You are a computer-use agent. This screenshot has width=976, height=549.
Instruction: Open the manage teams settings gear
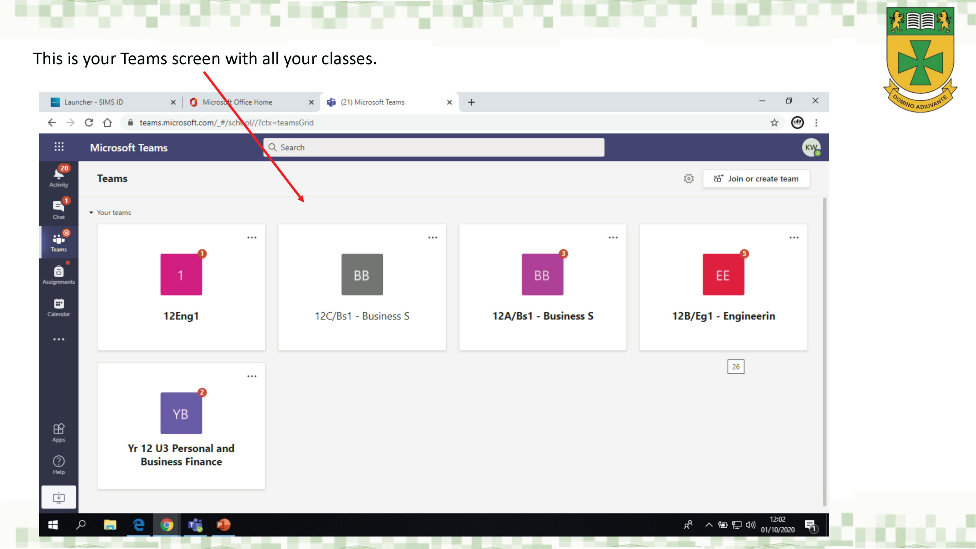[689, 178]
